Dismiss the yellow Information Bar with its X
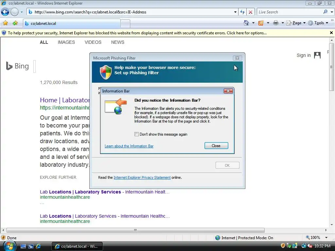The height and width of the screenshot is (251, 335). click(331, 33)
